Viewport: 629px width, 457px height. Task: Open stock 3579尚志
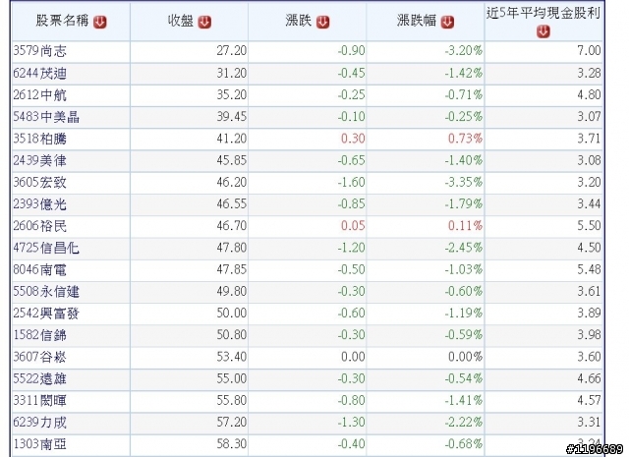[39, 51]
